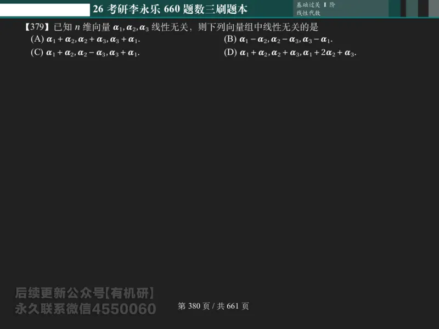Click the first dark stripe in top-right corner
The height and width of the screenshot is (329, 439).
tap(403, 8)
